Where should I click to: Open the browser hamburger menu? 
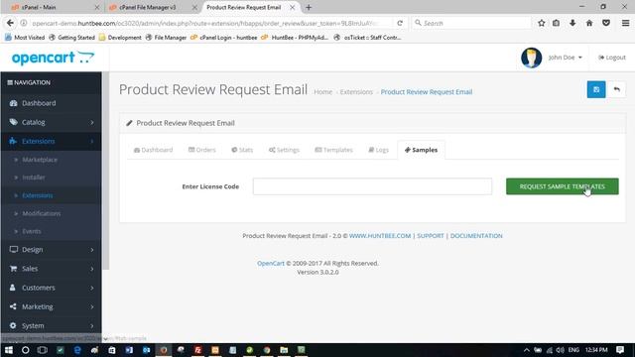click(625, 23)
